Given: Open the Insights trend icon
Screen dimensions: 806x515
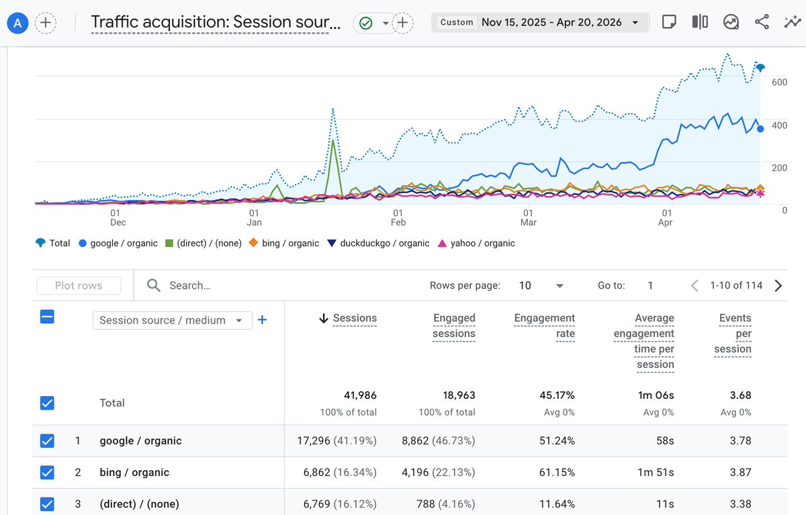Looking at the screenshot, I should pos(731,22).
